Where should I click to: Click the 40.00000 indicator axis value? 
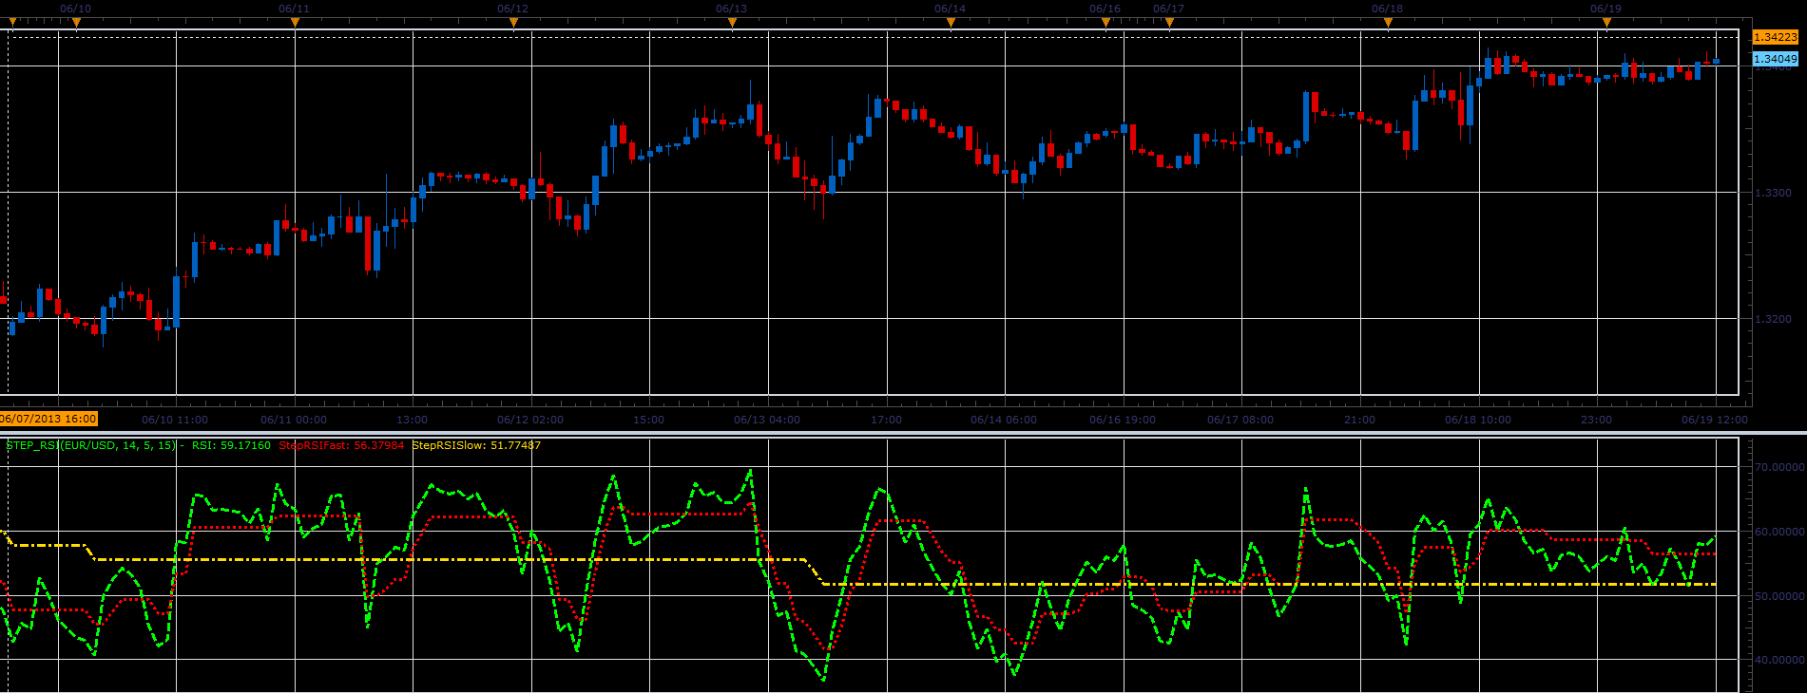[1778, 660]
